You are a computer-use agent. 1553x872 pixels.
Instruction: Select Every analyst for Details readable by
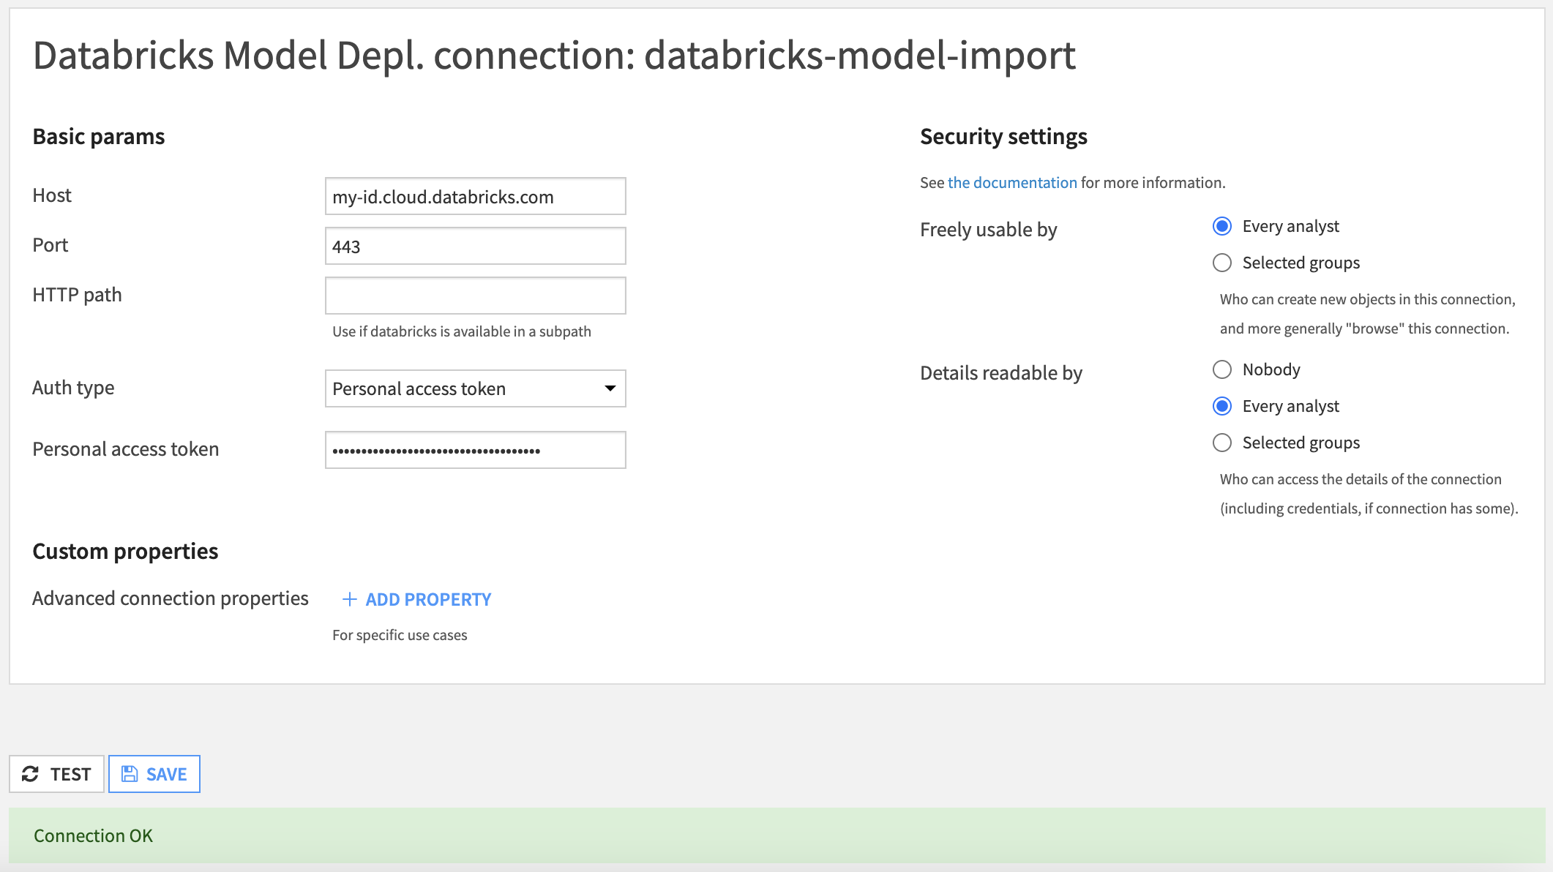point(1222,406)
